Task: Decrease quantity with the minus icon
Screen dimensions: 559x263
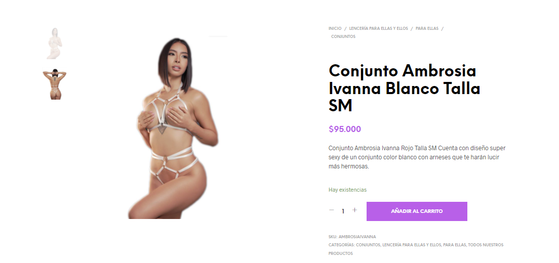Action: tap(332, 210)
